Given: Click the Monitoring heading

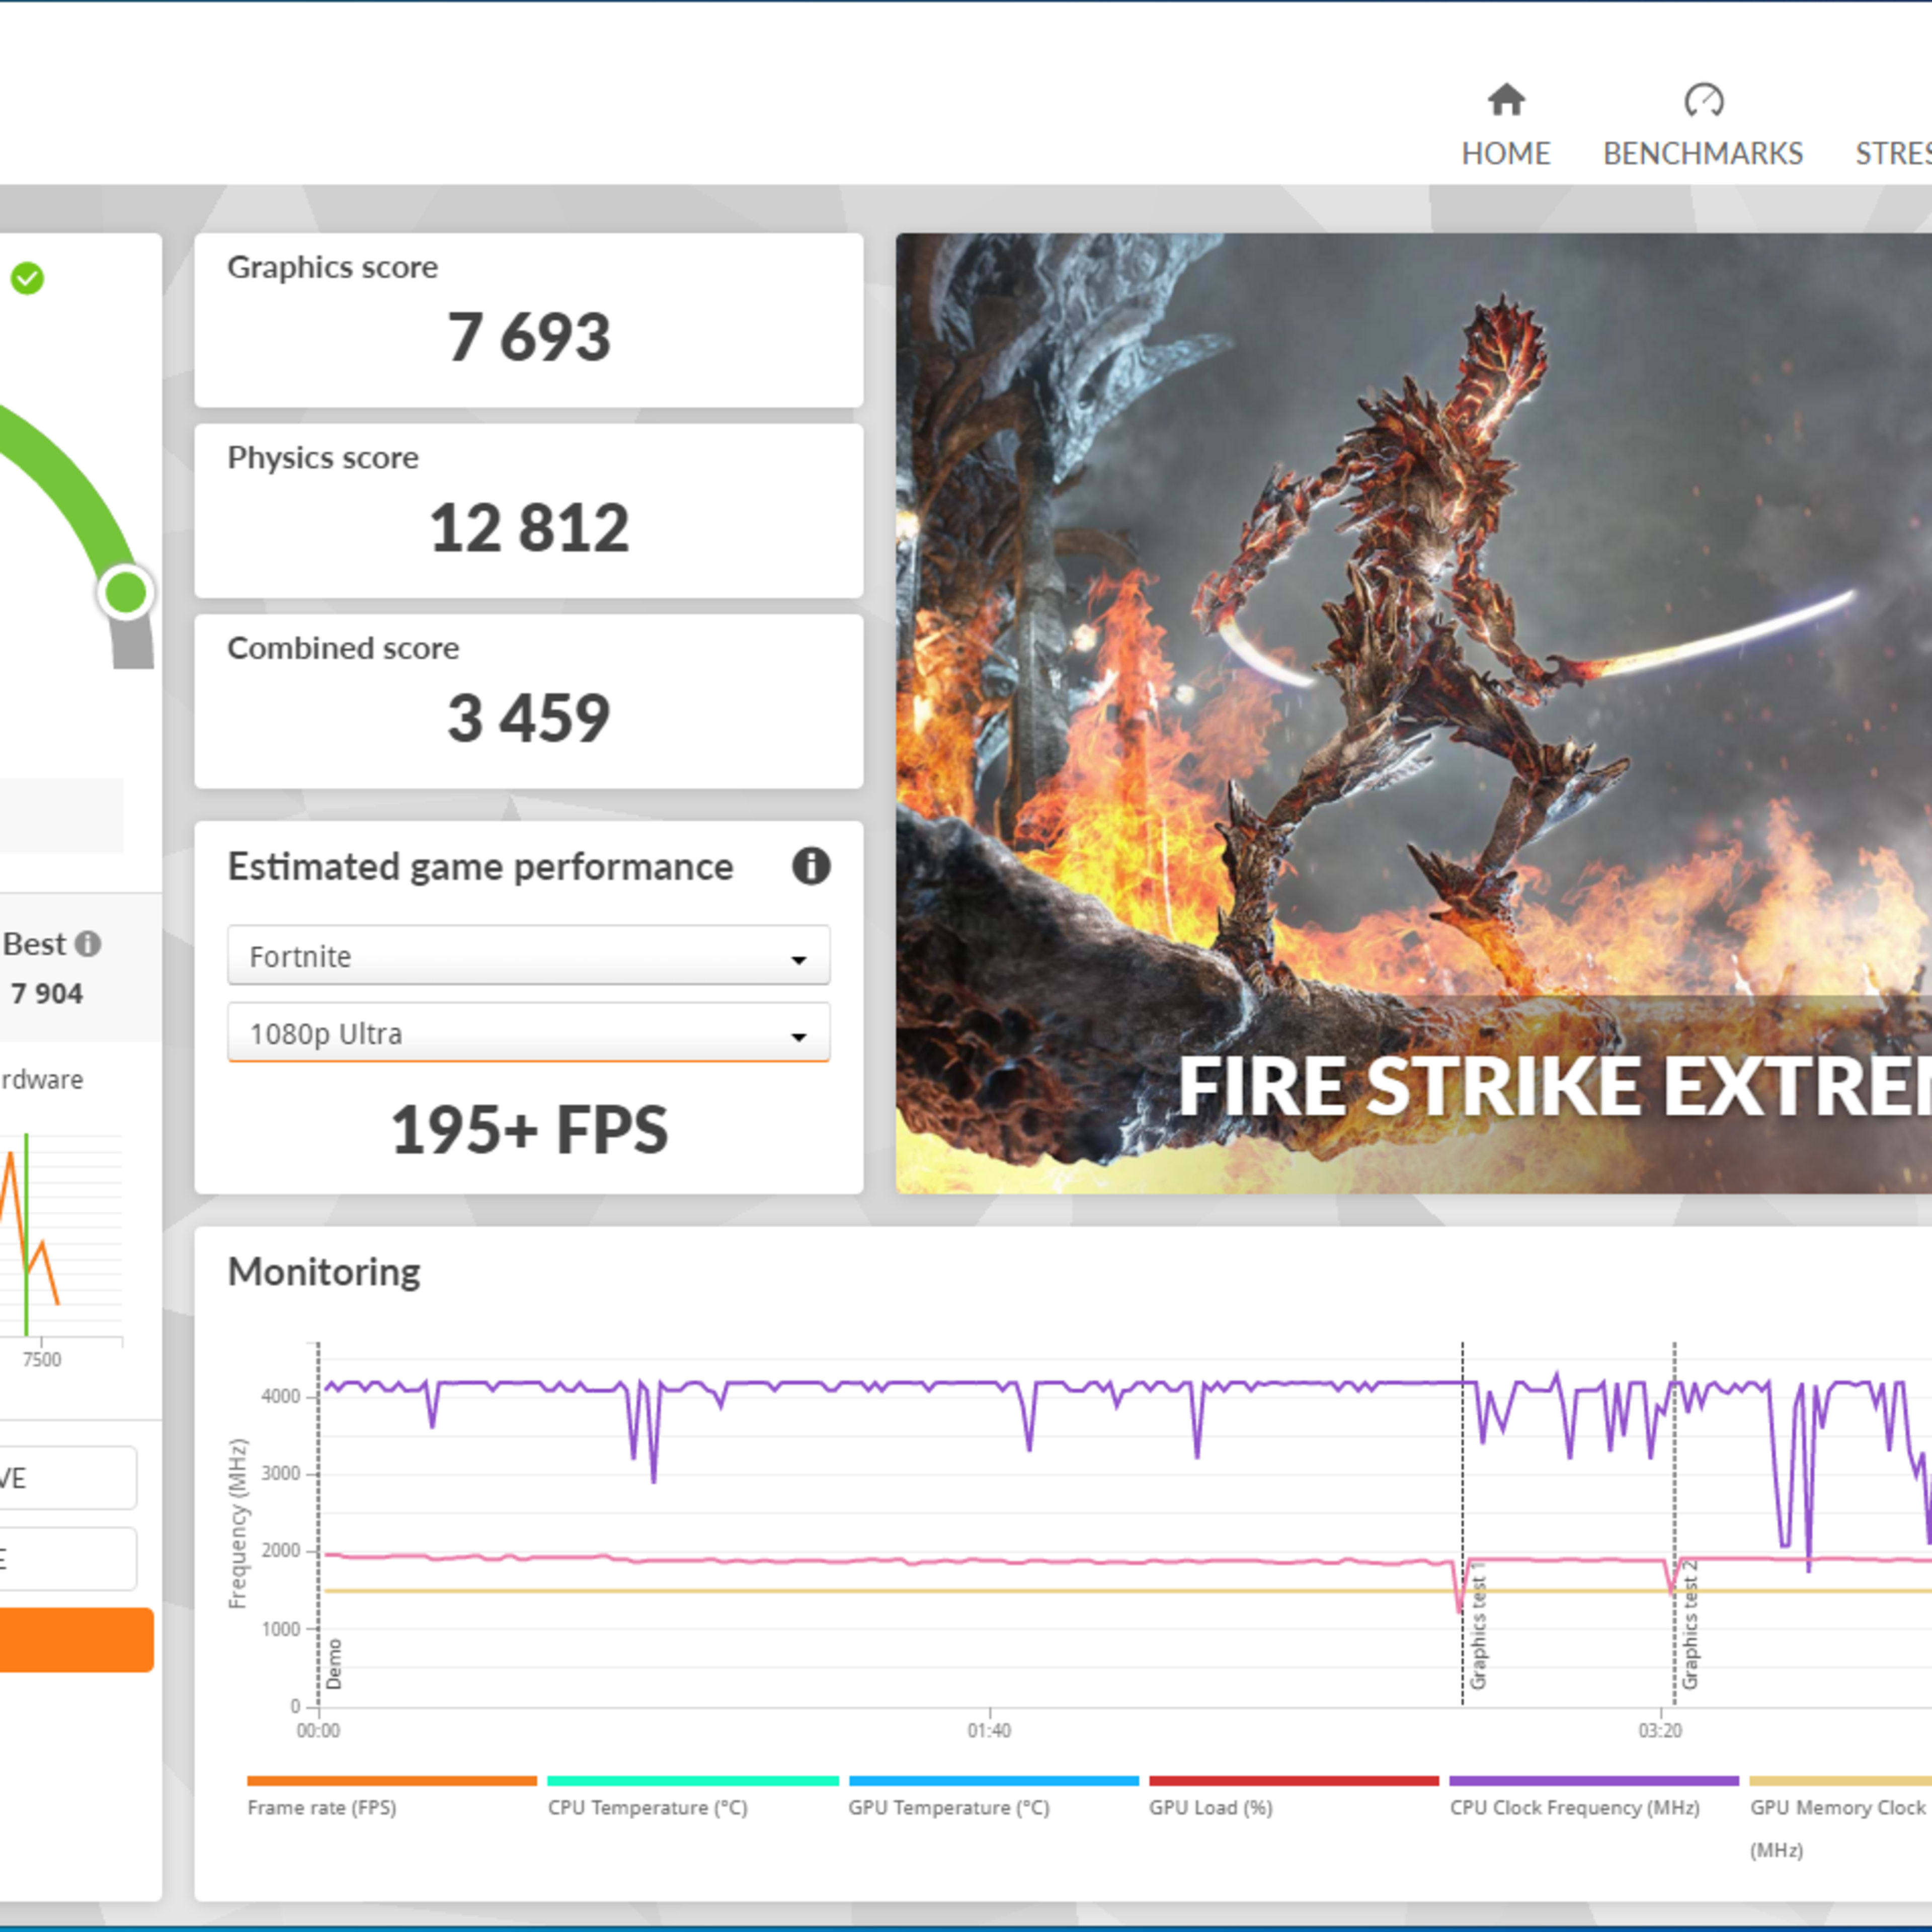Looking at the screenshot, I should point(324,1272).
